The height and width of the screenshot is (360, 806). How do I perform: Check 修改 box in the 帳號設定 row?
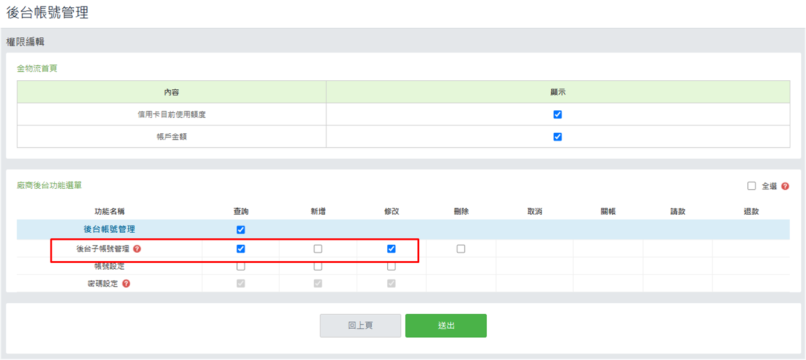tap(392, 266)
